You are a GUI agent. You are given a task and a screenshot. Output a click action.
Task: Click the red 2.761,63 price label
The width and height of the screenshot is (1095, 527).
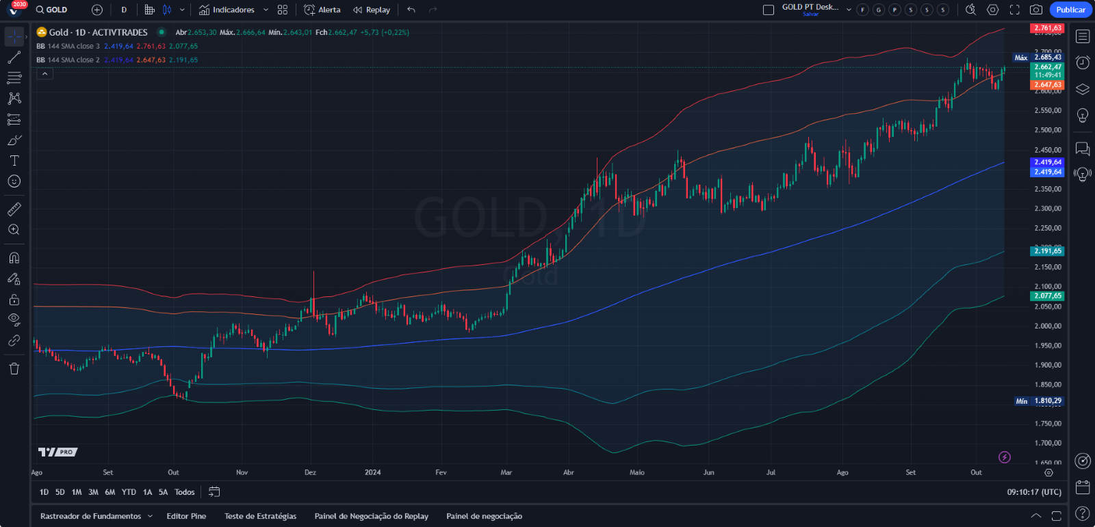1047,28
